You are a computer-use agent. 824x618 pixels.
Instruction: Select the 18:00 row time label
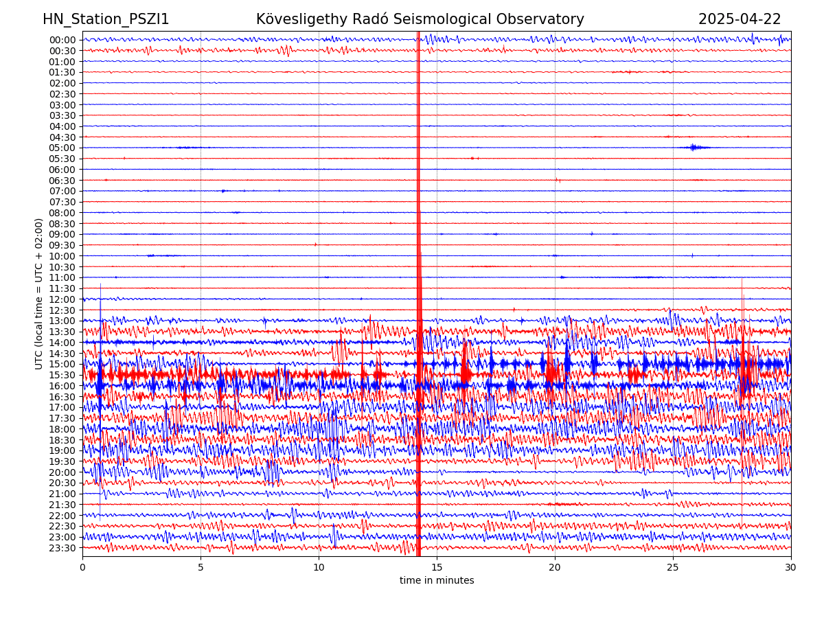62,429
